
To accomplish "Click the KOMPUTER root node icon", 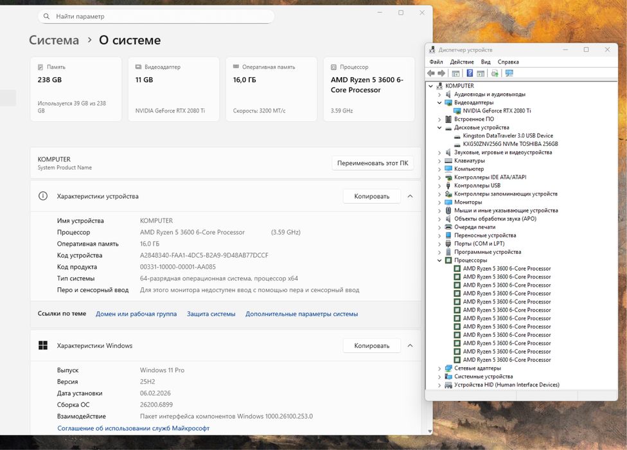I will (440, 85).
